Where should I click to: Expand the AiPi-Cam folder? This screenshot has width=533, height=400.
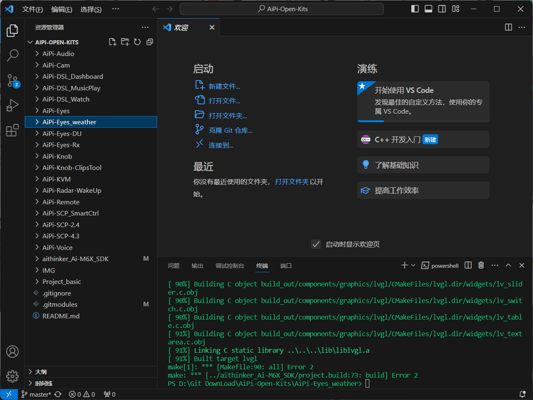pos(91,65)
